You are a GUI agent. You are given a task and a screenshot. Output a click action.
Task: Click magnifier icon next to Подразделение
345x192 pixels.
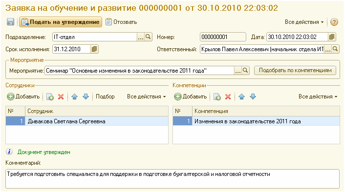pyautogui.click(x=148, y=37)
